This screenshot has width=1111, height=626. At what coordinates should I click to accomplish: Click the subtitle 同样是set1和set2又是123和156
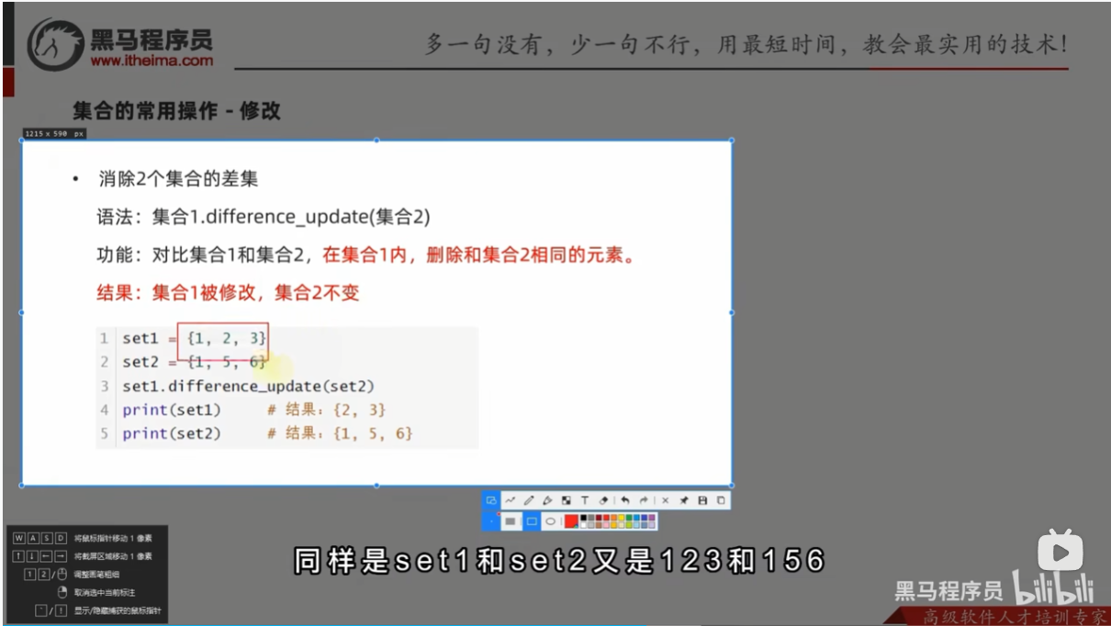click(558, 560)
